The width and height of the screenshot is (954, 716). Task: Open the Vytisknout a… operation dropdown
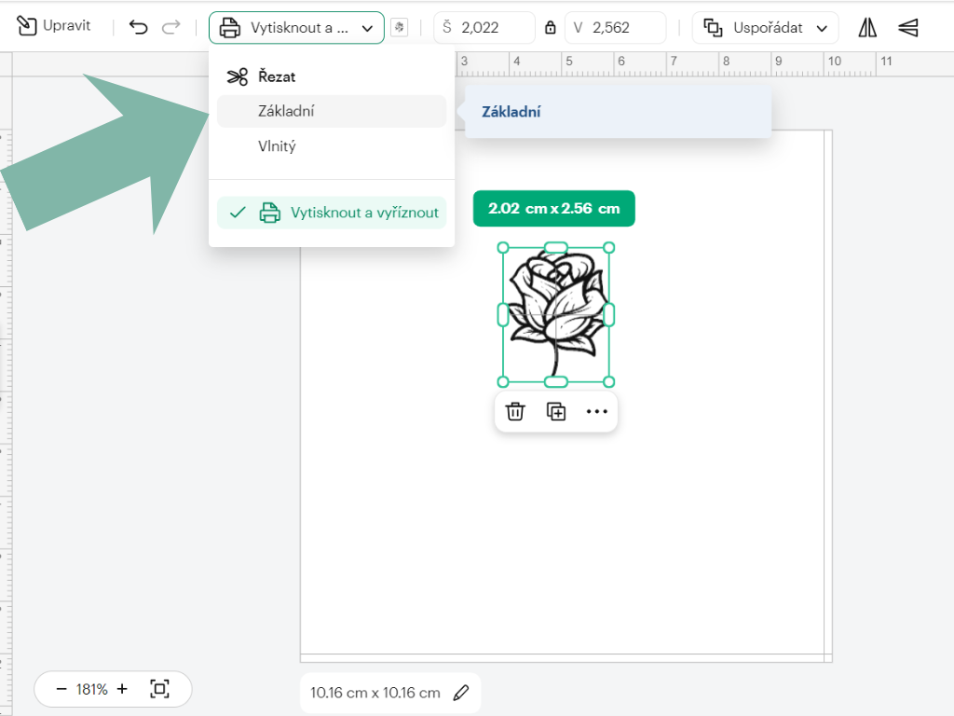pos(296,27)
